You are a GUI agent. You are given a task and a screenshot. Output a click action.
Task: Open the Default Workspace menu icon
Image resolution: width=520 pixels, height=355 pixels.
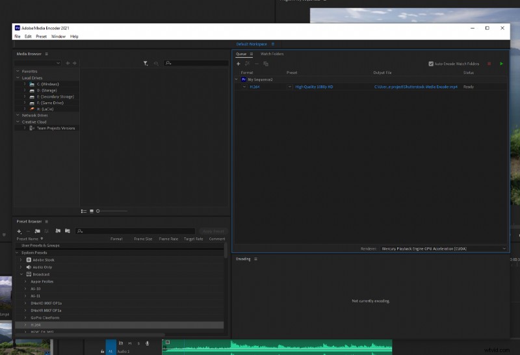(273, 44)
